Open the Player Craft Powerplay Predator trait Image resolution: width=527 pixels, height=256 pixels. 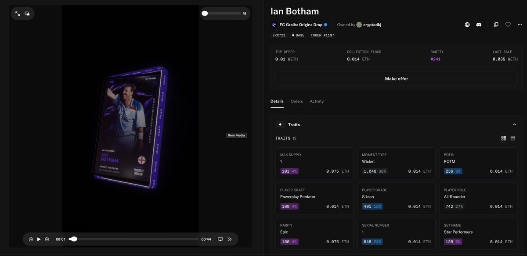pyautogui.click(x=314, y=198)
